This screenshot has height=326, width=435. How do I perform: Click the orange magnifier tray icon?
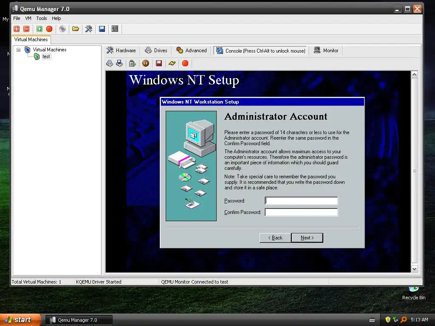coord(404,320)
